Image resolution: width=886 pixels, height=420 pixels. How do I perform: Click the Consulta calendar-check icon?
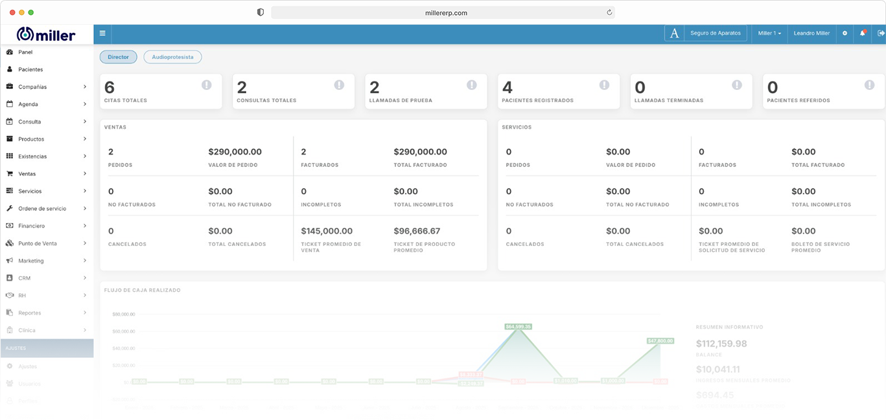pos(10,122)
